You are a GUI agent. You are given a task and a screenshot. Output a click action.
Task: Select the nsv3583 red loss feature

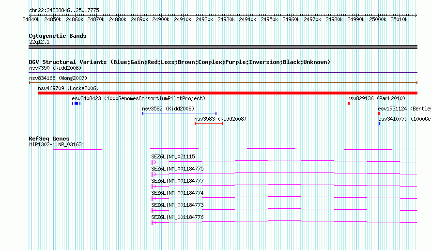coord(209,124)
